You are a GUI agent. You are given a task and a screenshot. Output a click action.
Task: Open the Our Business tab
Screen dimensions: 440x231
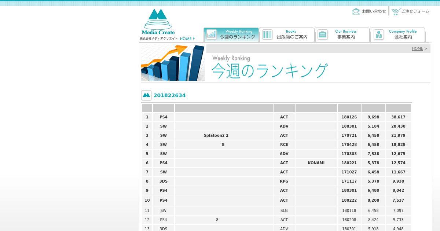tap(342, 34)
